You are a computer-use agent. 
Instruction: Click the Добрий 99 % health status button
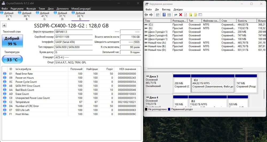coord(12,41)
